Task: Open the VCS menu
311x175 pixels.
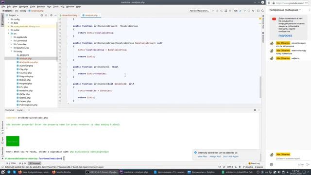Action: point(62,6)
